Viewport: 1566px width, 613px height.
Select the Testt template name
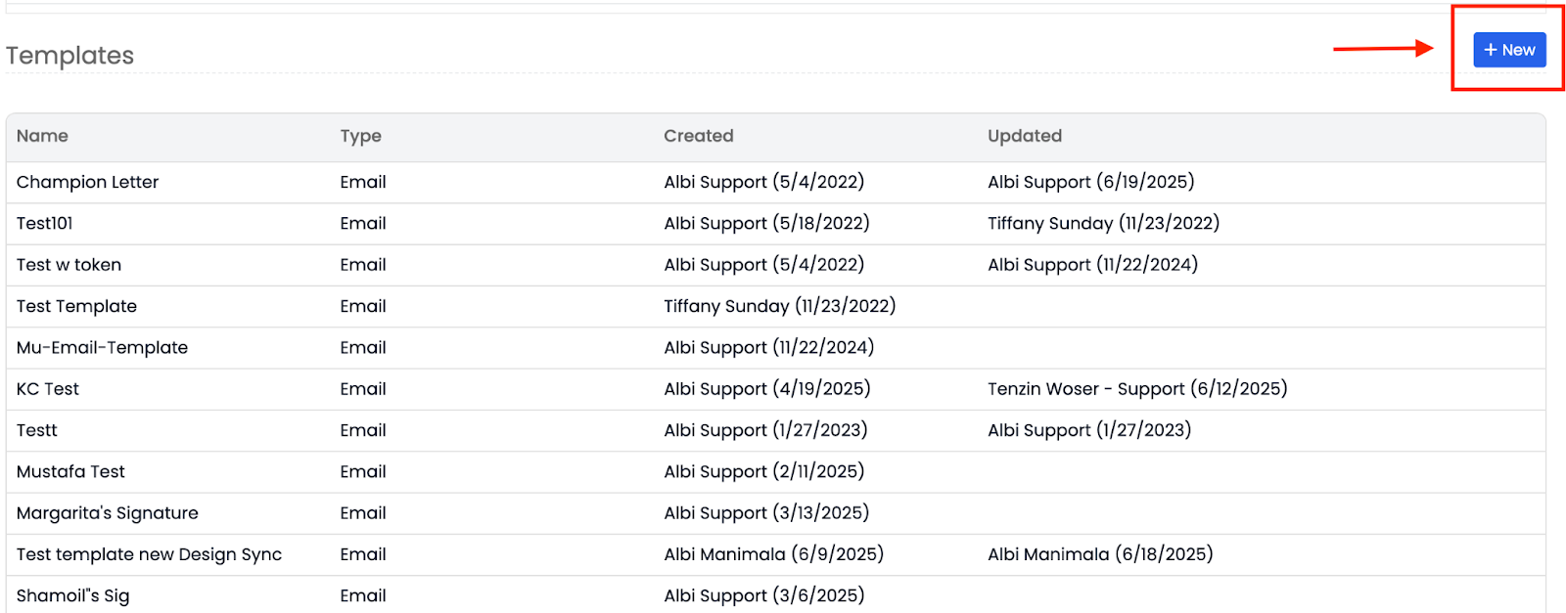[36, 430]
